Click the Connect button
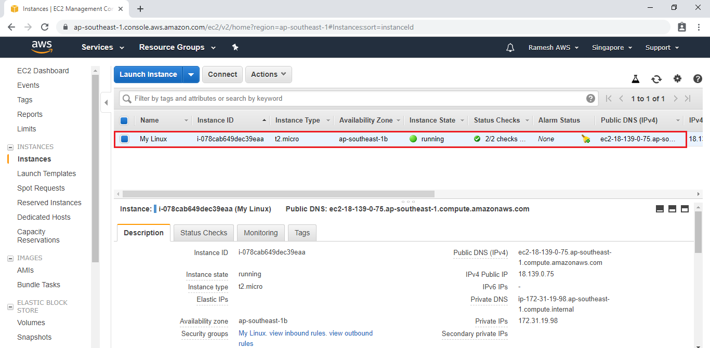This screenshot has height=348, width=710. [222, 74]
